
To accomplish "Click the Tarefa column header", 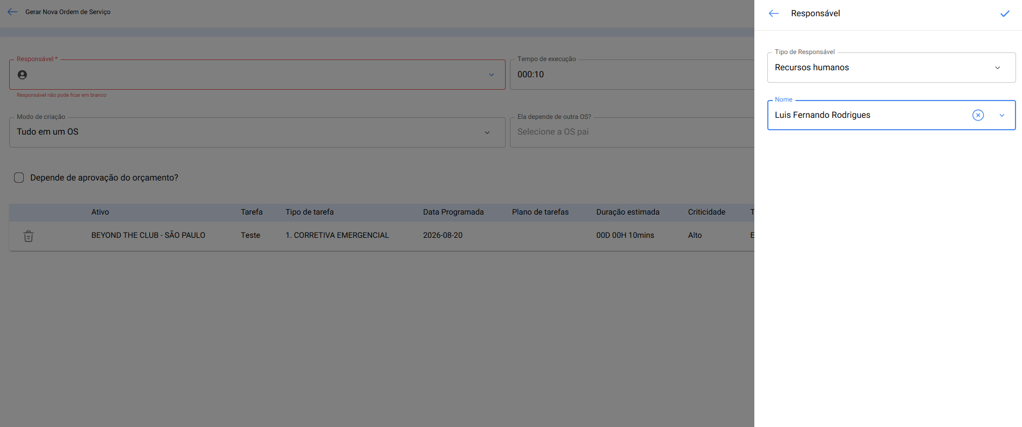I will [252, 212].
